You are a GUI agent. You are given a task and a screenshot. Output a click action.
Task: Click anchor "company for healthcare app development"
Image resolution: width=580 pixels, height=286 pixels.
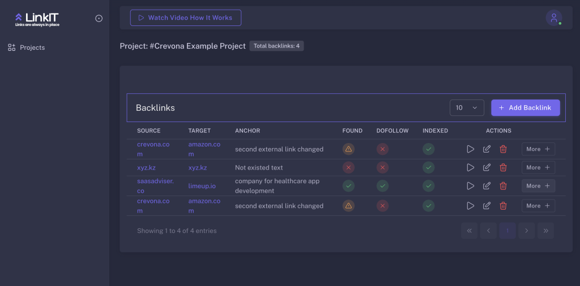click(277, 186)
